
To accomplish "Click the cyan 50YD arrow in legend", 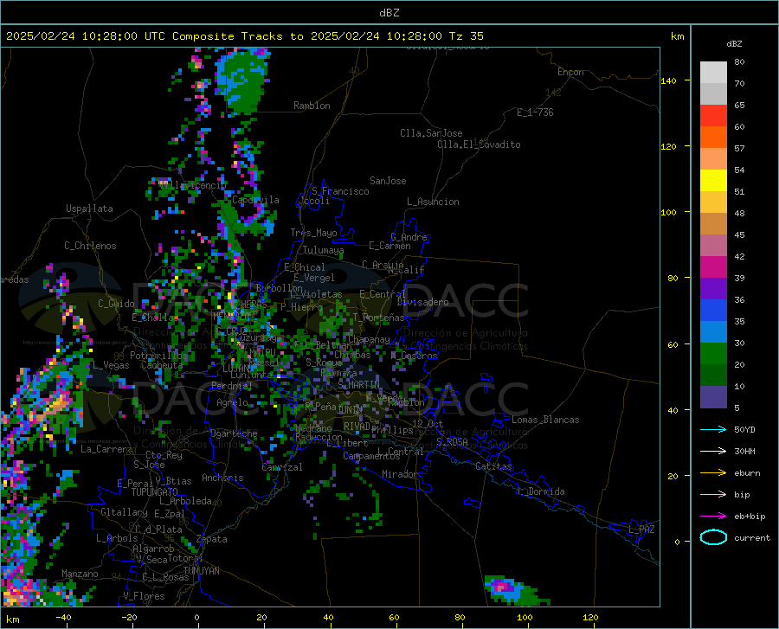I will (713, 429).
